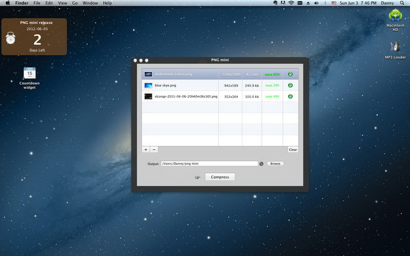Click the Output path text field
The width and height of the screenshot is (410, 256).
pyautogui.click(x=209, y=164)
